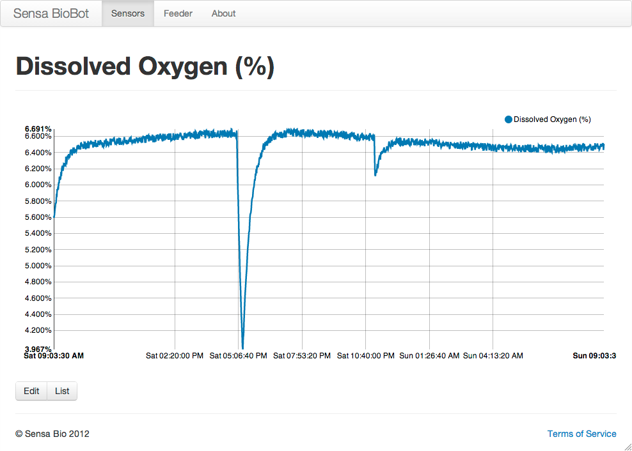
Task: Click the Edit button
Action: pyautogui.click(x=31, y=391)
